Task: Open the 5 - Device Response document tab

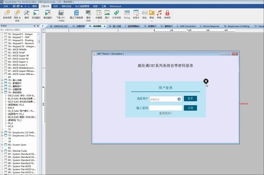Action: pos(210,26)
